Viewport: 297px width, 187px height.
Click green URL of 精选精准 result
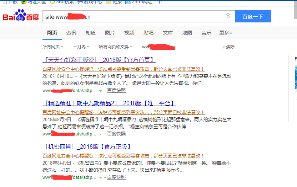(x=69, y=134)
